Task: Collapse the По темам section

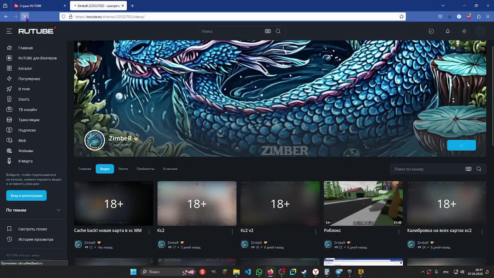Action: [59, 210]
